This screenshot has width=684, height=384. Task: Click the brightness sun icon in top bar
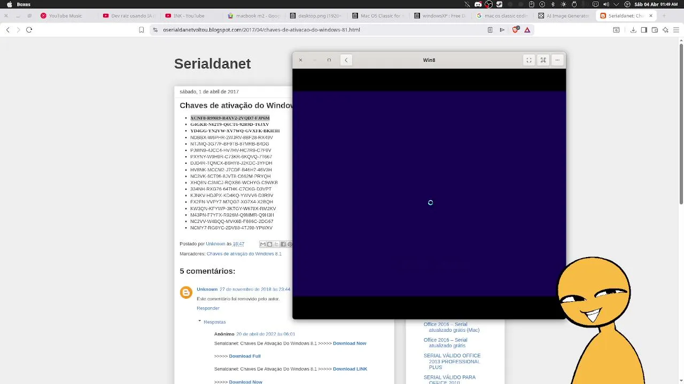(563, 4)
